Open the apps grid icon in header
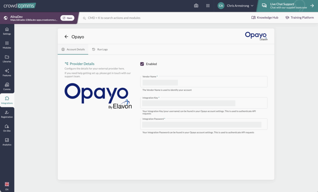This screenshot has height=192, width=318. pos(208,6)
